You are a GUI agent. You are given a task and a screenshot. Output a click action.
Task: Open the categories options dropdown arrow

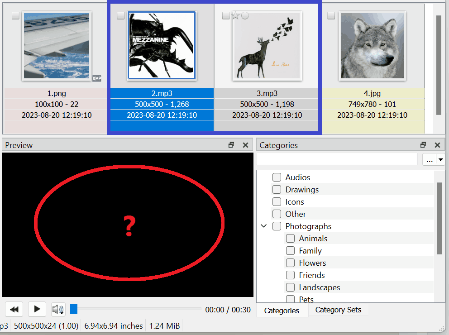tap(441, 159)
